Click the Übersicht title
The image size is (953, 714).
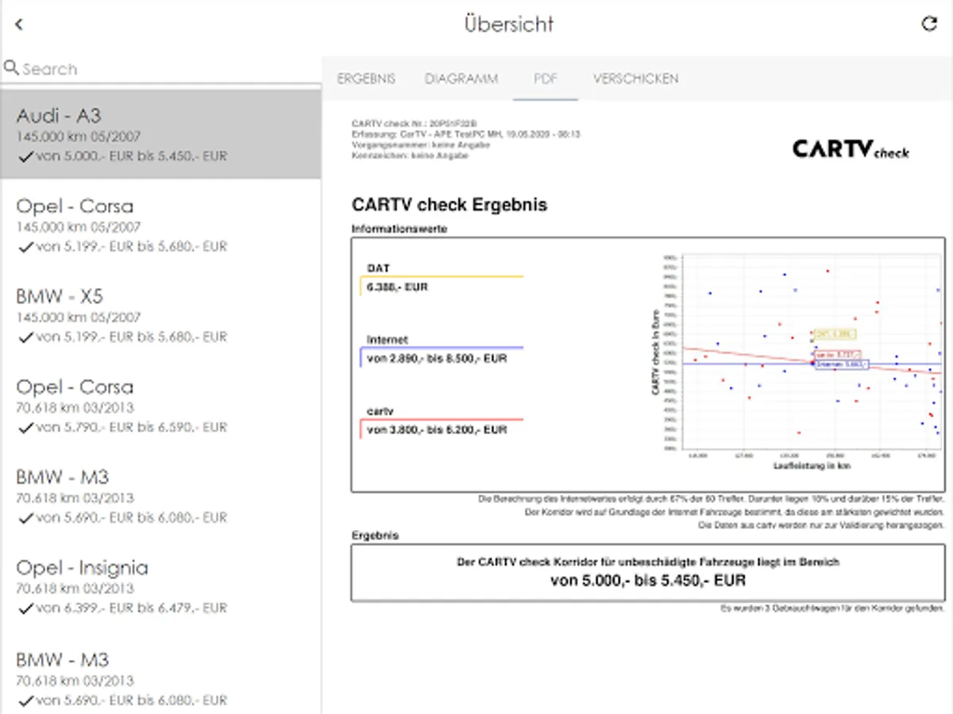[x=509, y=24]
